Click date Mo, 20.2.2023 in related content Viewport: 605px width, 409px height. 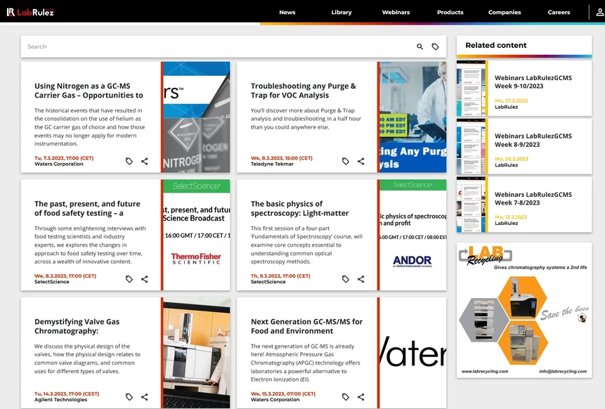512,159
